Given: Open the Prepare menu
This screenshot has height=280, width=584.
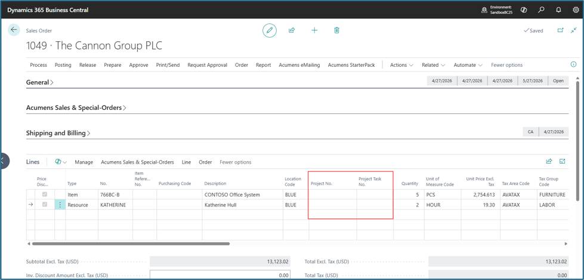Looking at the screenshot, I should pyautogui.click(x=113, y=65).
